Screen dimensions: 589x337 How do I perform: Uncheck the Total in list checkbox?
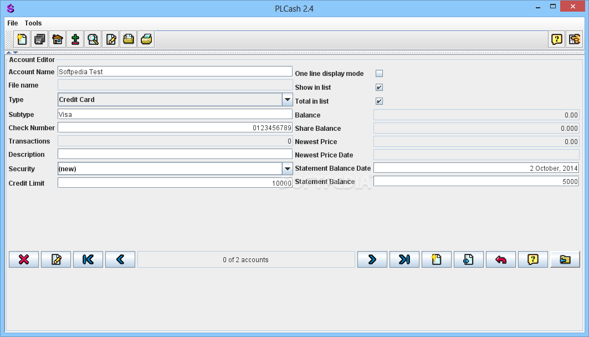click(x=380, y=101)
